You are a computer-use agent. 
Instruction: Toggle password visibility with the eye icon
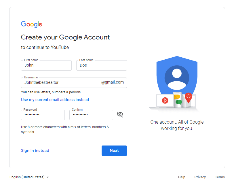pos(120,115)
